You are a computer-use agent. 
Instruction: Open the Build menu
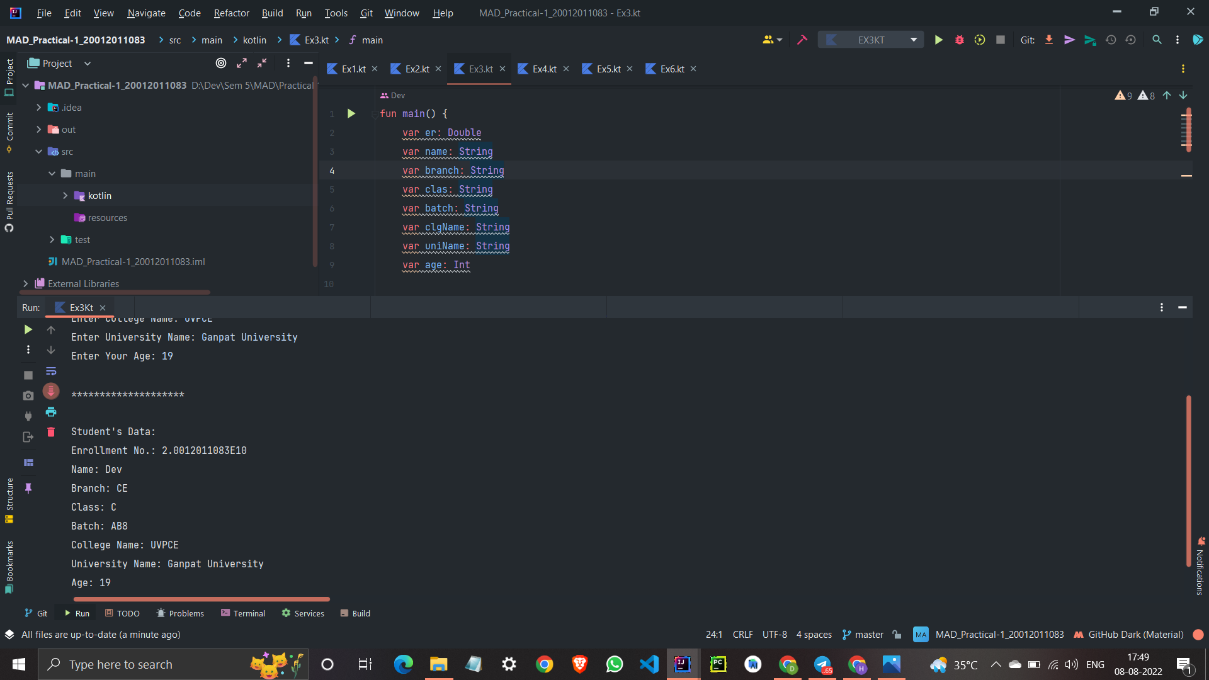click(x=272, y=13)
